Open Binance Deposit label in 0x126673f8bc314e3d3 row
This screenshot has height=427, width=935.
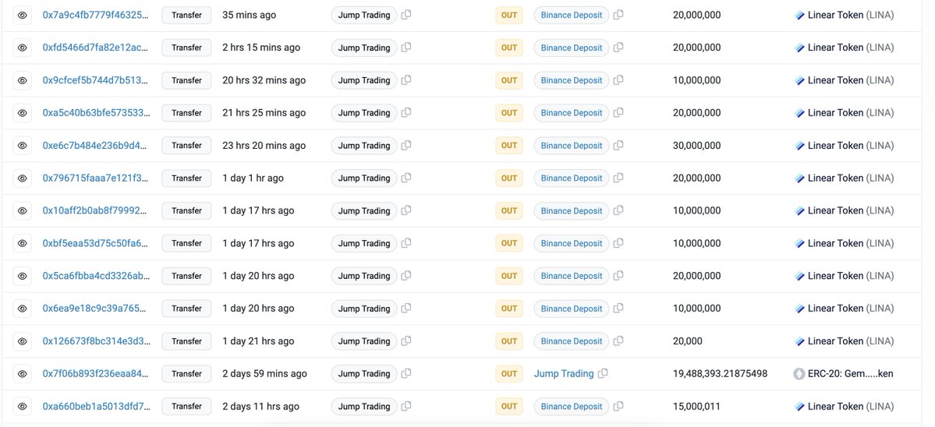[572, 341]
